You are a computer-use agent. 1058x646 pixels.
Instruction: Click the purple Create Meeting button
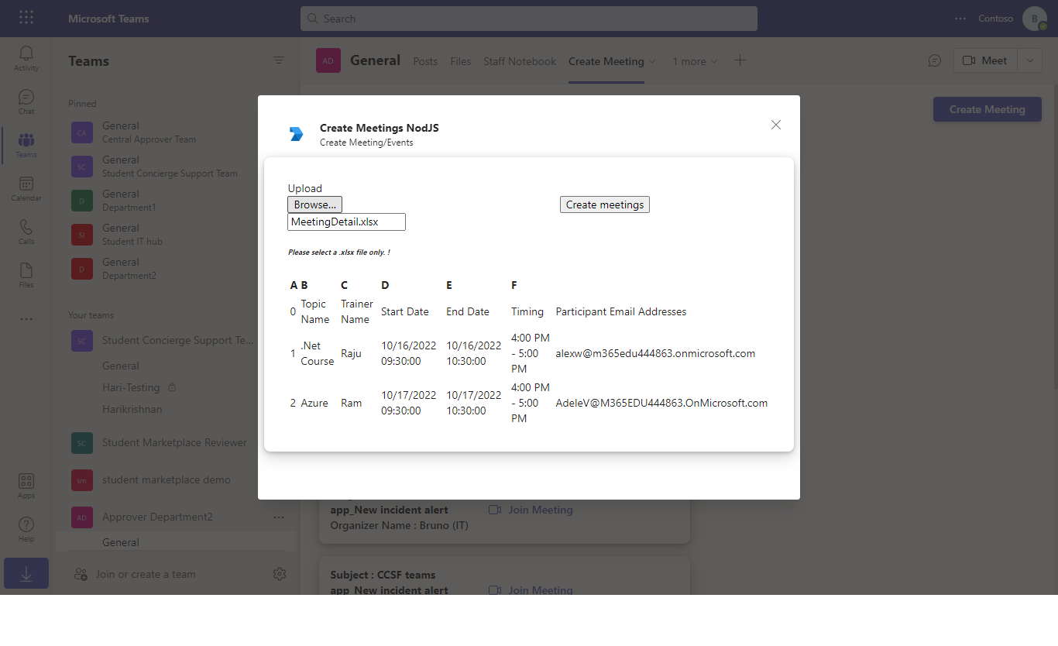988,109
